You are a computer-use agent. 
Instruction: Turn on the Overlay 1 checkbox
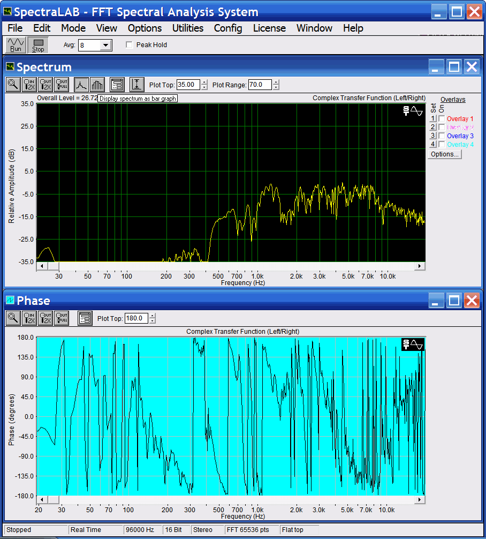pos(442,119)
